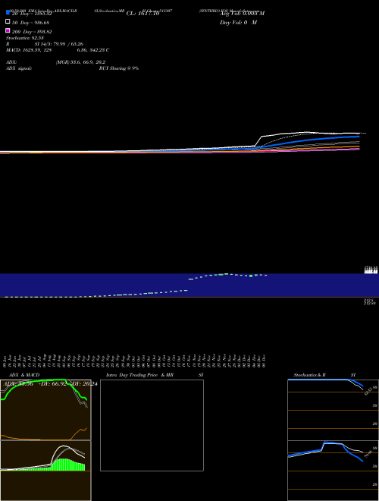This screenshot has height=501, width=379.
Task: Click the Stochastics: 82.53 reading
Action: coord(24,38)
